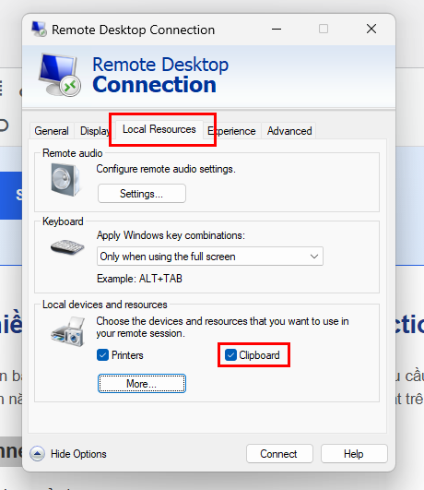Click the Connect button

[x=279, y=454]
